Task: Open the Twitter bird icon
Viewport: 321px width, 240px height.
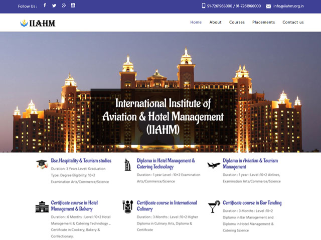Action: click(54, 5)
